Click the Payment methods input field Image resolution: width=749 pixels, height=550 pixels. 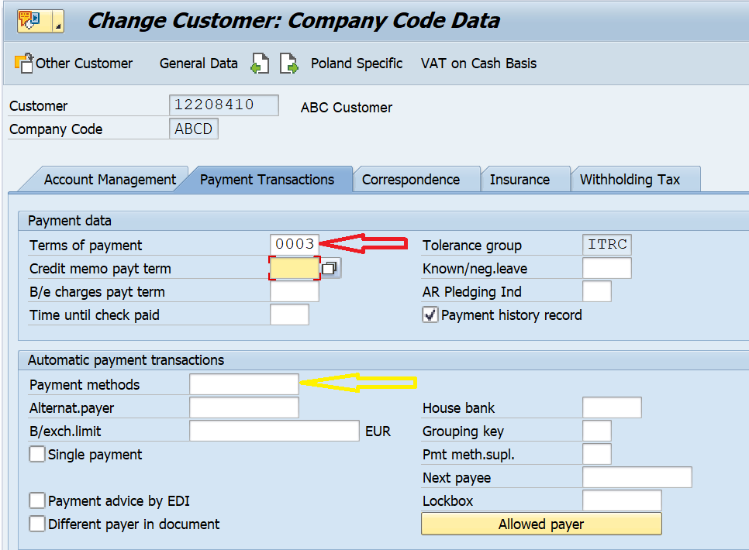point(244,384)
